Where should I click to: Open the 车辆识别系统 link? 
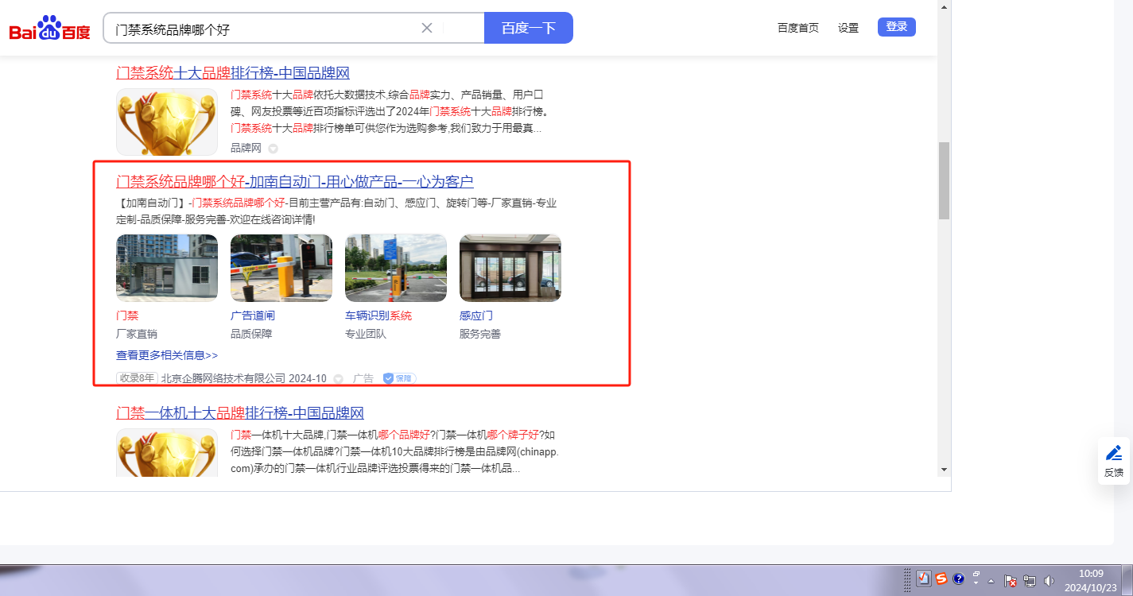378,315
